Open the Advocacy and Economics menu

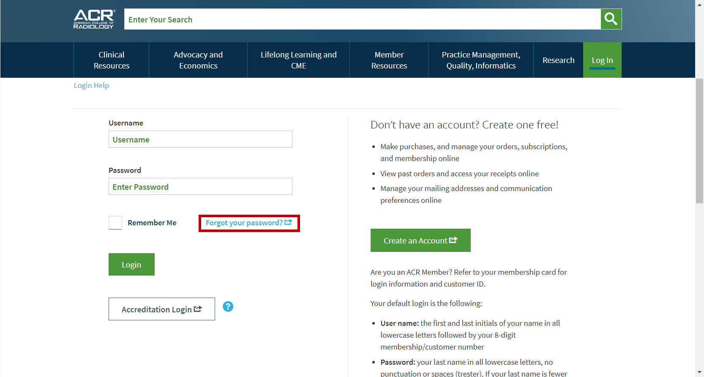coord(198,60)
